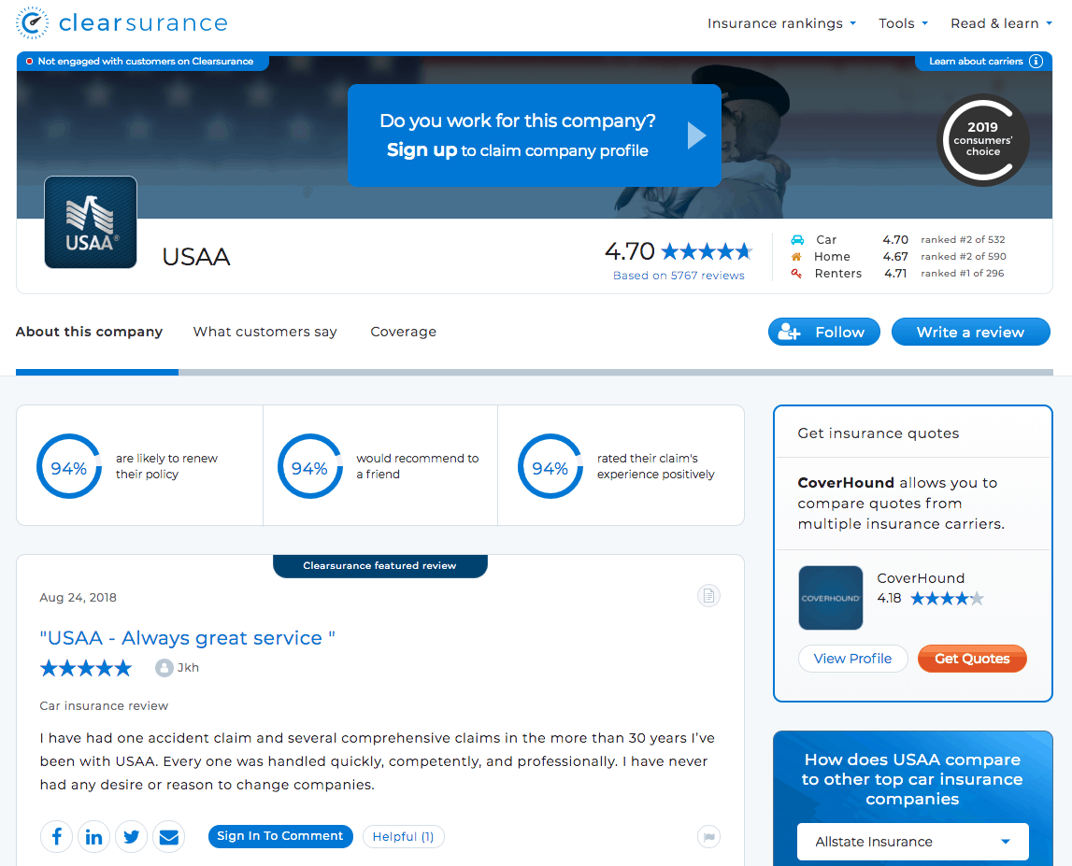1072x866 pixels.
Task: Click the home insurance icon next to ratings
Action: 796,256
